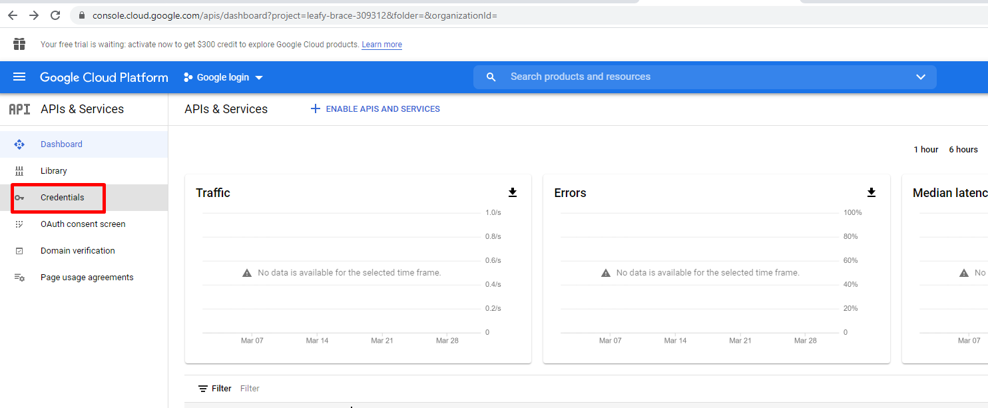Image resolution: width=988 pixels, height=408 pixels.
Task: Select the 1 hour time range
Action: pos(926,150)
